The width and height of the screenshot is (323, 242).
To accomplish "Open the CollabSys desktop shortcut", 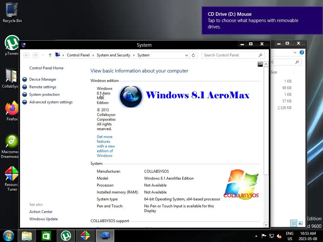I will point(10,78).
